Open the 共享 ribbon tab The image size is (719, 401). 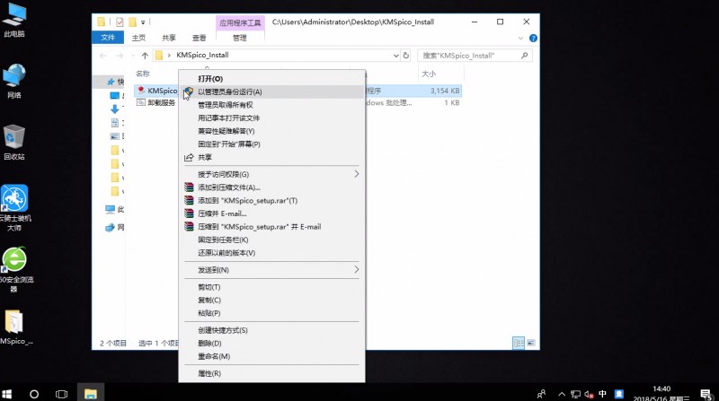coord(169,38)
